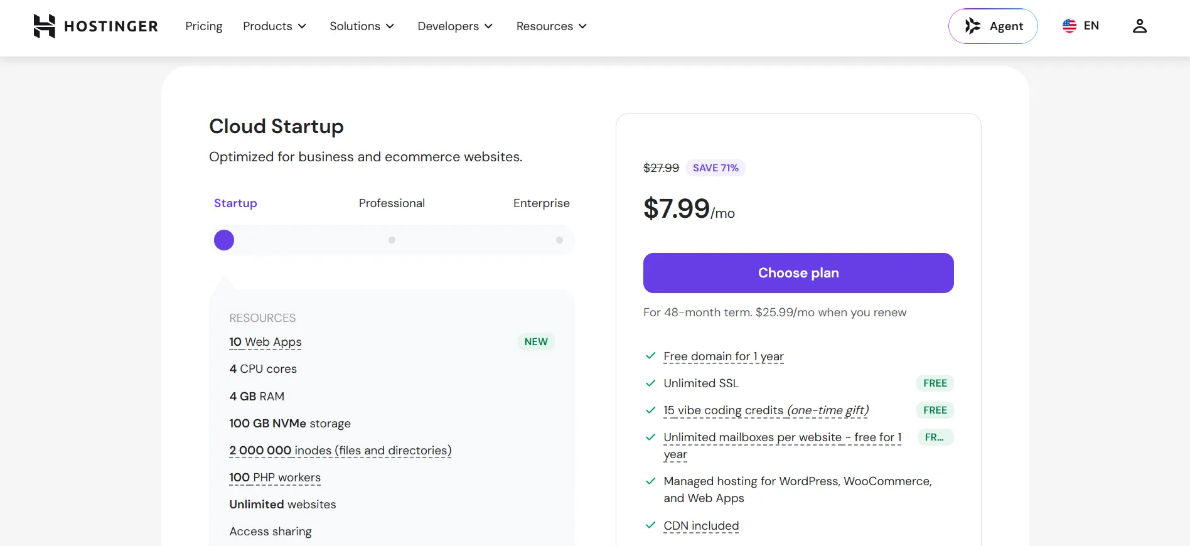Click the 'Unlimited websites' text
The width and height of the screenshot is (1190, 546).
tap(282, 505)
